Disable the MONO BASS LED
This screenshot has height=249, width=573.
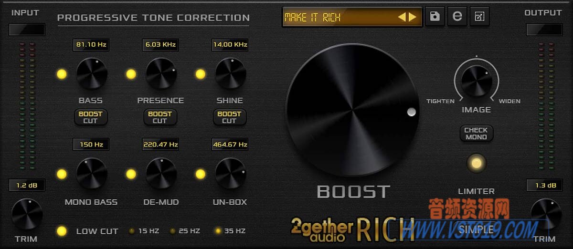[x=62, y=174]
